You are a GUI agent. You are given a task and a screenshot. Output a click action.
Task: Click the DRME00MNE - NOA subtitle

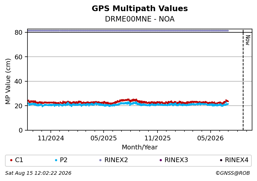pyautogui.click(x=140, y=19)
